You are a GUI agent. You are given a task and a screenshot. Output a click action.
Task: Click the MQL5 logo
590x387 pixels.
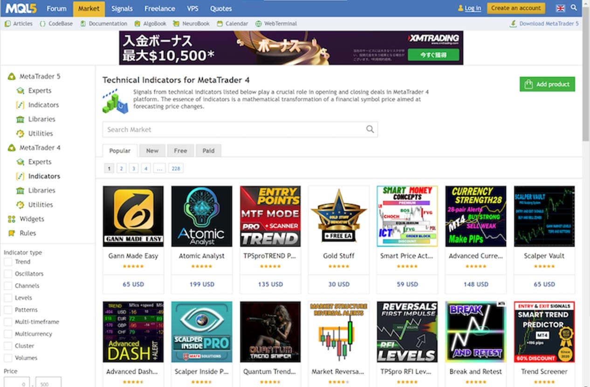click(21, 8)
